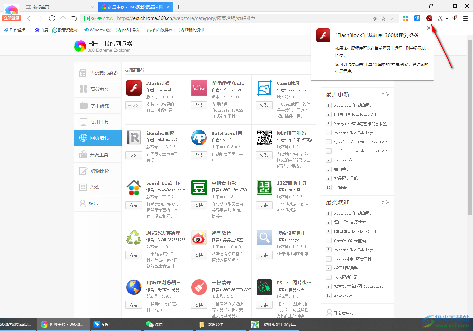Install the 哔哩哔哩 extension
The width and height of the screenshot is (473, 331).
click(x=199, y=105)
